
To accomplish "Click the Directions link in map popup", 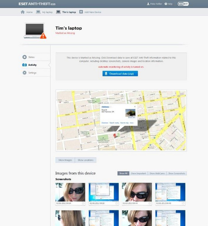I will (x=105, y=123).
